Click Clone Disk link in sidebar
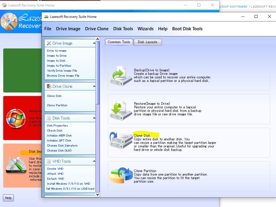 coord(54,96)
